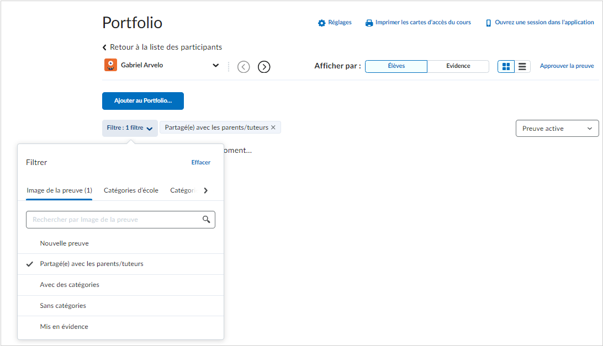Click the mobile phone app session icon
Screen dimensions: 603x346
[x=488, y=23]
